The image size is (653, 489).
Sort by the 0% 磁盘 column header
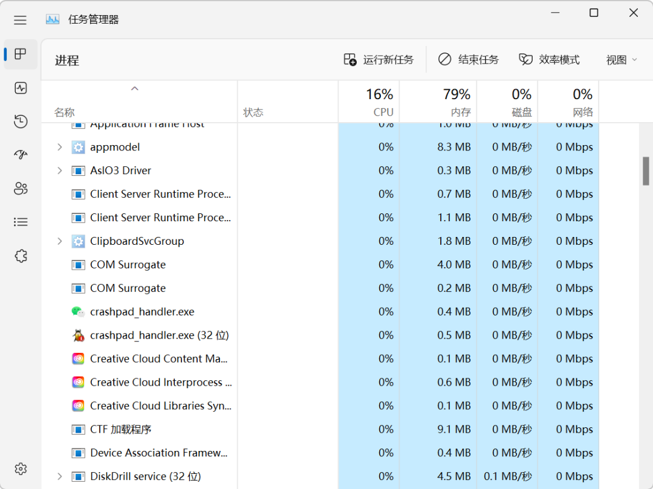coord(507,102)
